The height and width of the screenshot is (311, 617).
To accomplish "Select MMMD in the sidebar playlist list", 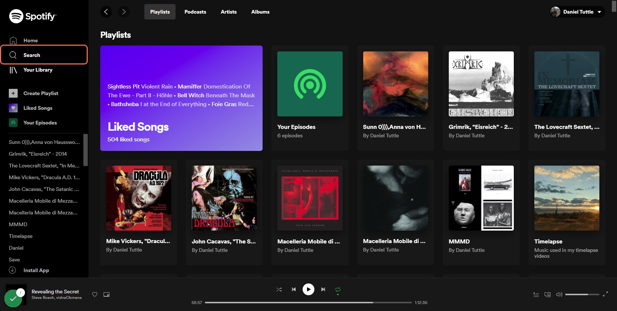I will point(18,224).
